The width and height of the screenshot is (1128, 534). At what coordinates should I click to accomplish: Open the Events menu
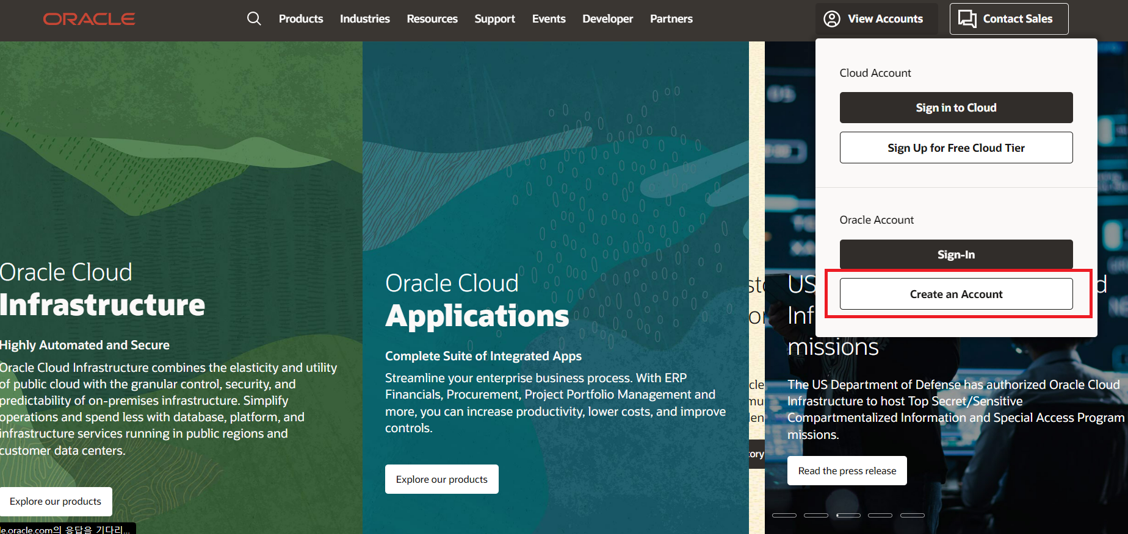click(x=549, y=19)
